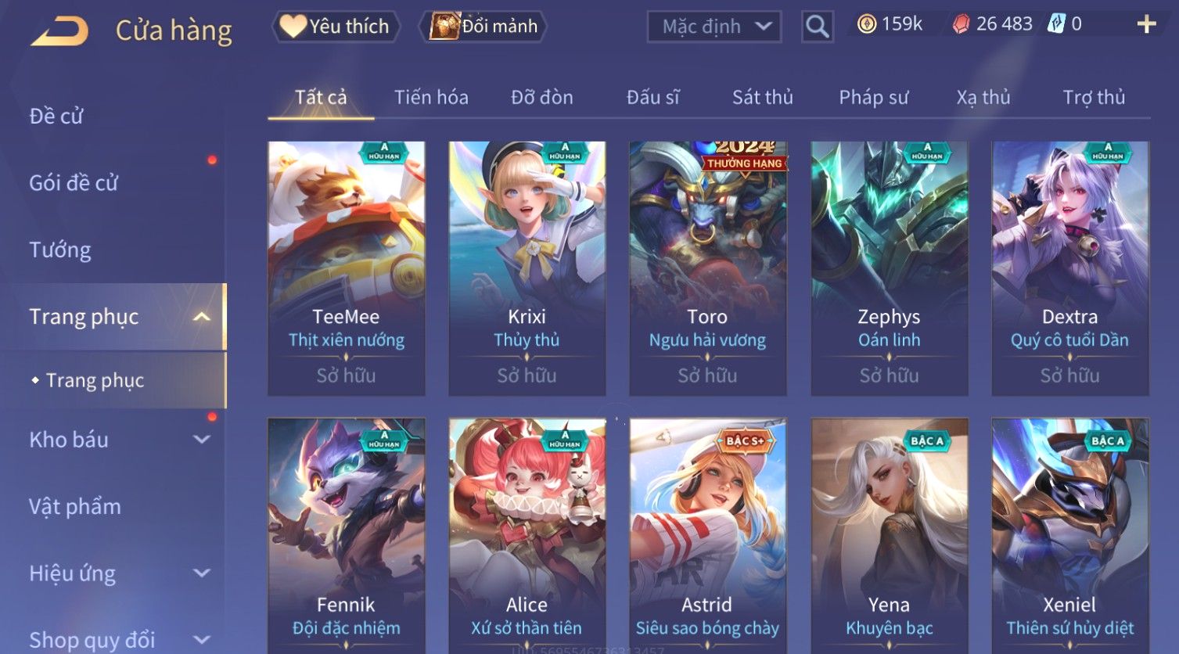This screenshot has width=1179, height=654.
Task: Expand the Hiệu ứng sidebar section
Action: pos(201,573)
